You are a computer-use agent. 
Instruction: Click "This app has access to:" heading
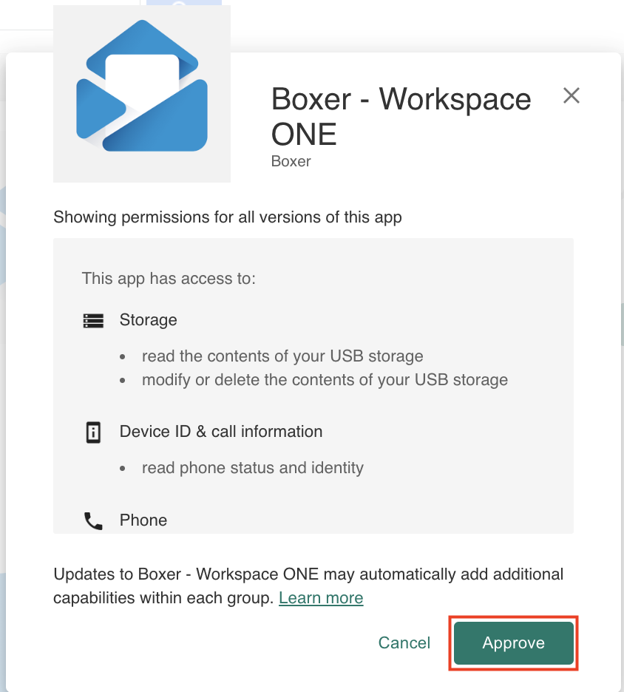[x=169, y=279]
